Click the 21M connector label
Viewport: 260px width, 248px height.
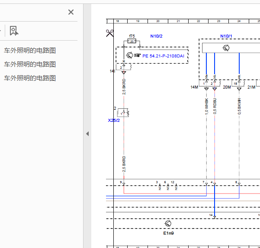coord(251,87)
